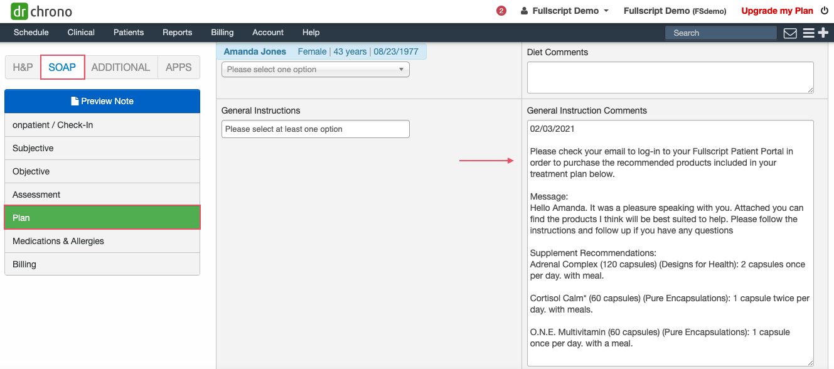This screenshot has height=369, width=834.
Task: Click the Upgrade my Plan link
Action: (777, 11)
